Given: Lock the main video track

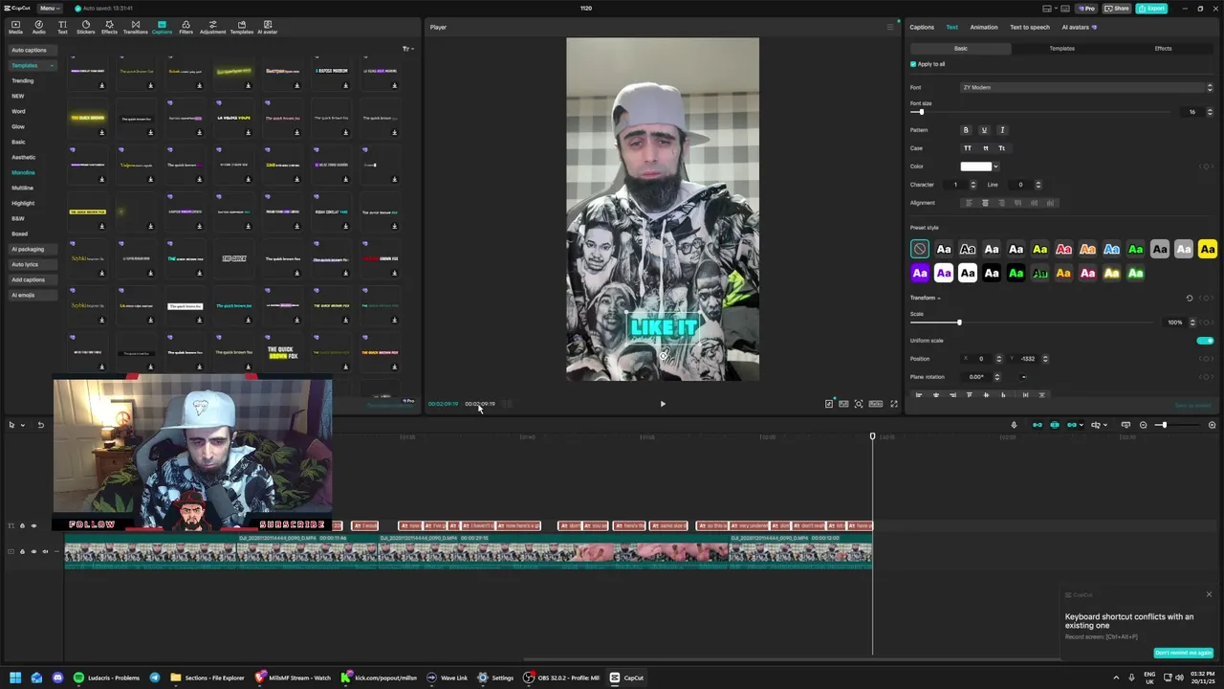Looking at the screenshot, I should pyautogui.click(x=22, y=551).
